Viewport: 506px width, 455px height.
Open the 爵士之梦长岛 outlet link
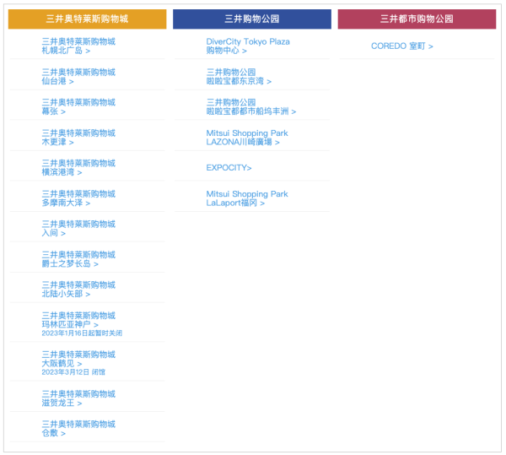pos(78,259)
